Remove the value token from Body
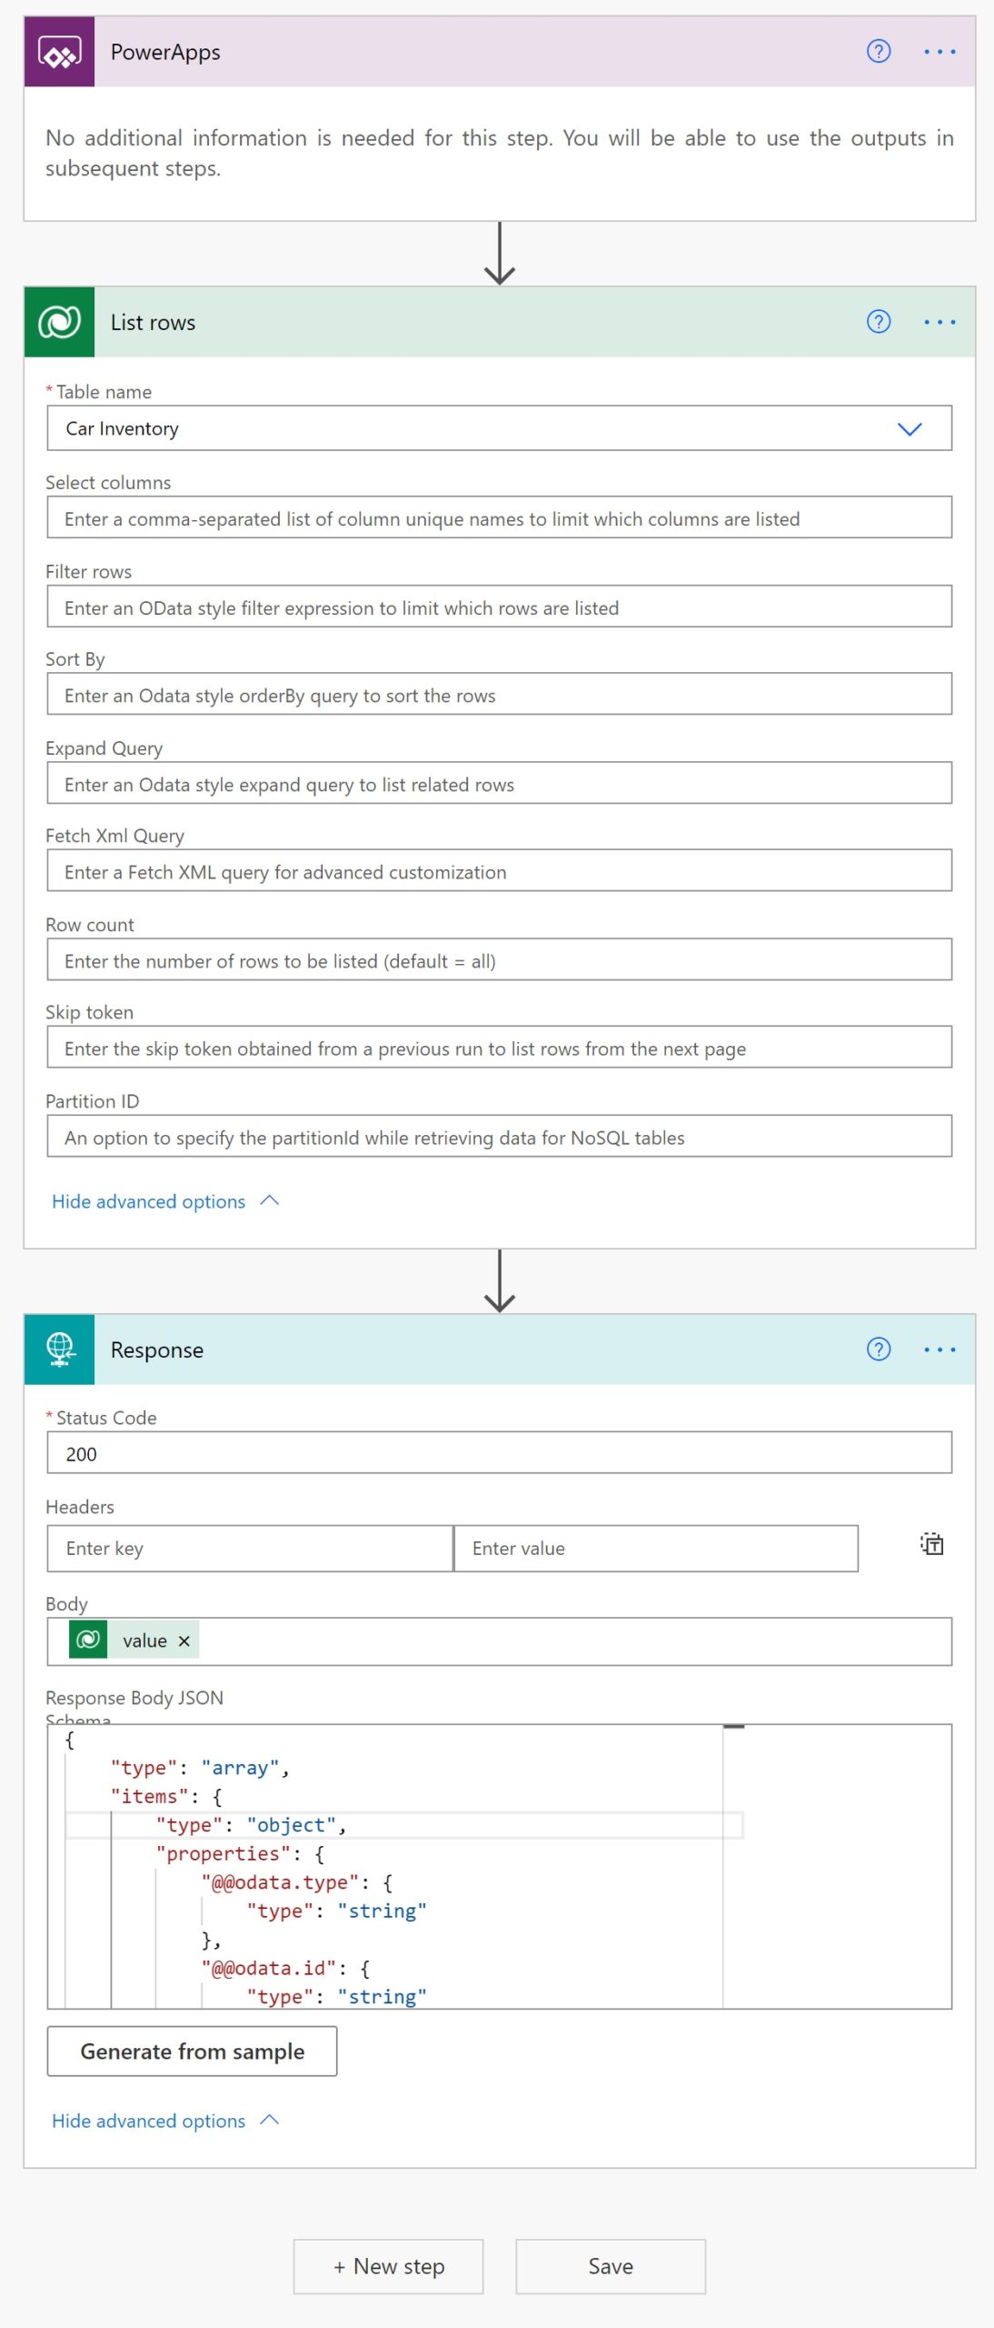Viewport: 994px width, 2328px height. [184, 1641]
